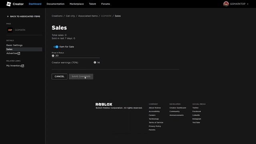Open the Facebook footer link
The width and height of the screenshot is (256, 144).
click(196, 112)
